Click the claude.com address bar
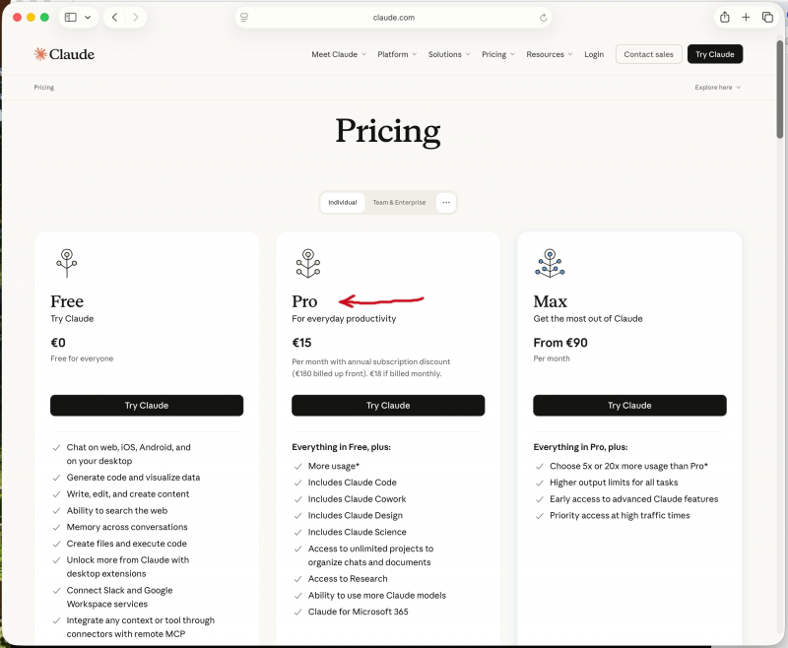 click(x=393, y=18)
